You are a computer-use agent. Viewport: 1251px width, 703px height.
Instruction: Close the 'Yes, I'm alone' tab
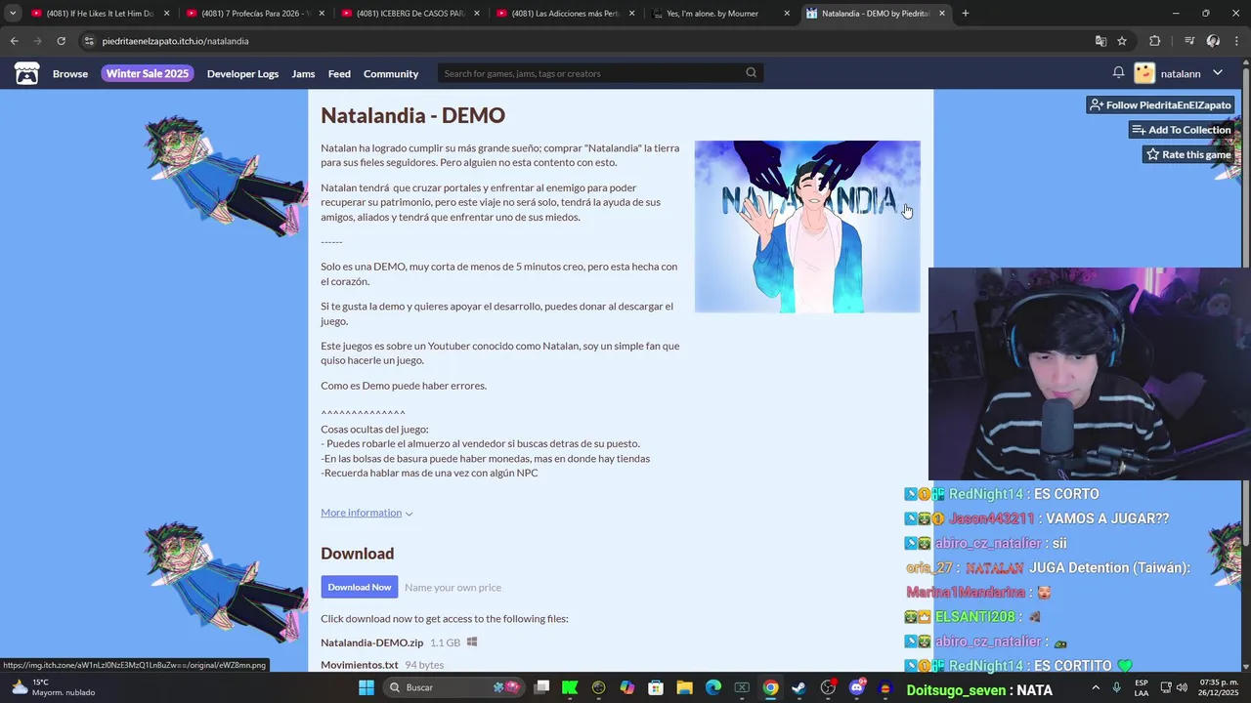[x=787, y=14]
